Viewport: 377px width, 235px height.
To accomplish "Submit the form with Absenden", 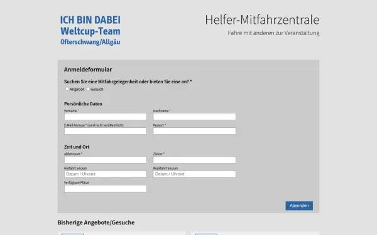I will tap(299, 206).
